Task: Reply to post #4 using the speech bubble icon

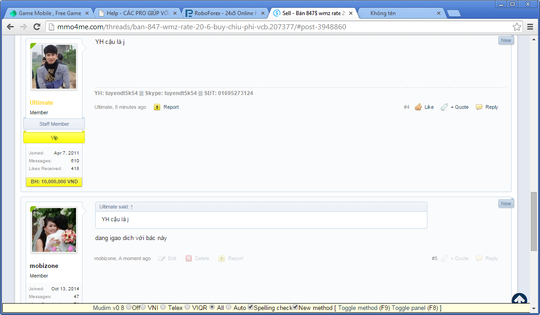Action: click(x=479, y=107)
